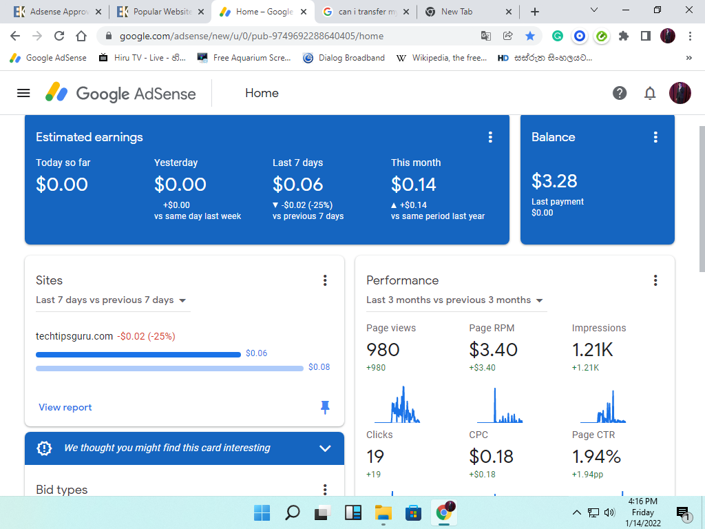Click the Page RPM sparkline chart
The width and height of the screenshot is (705, 529).
500,405
